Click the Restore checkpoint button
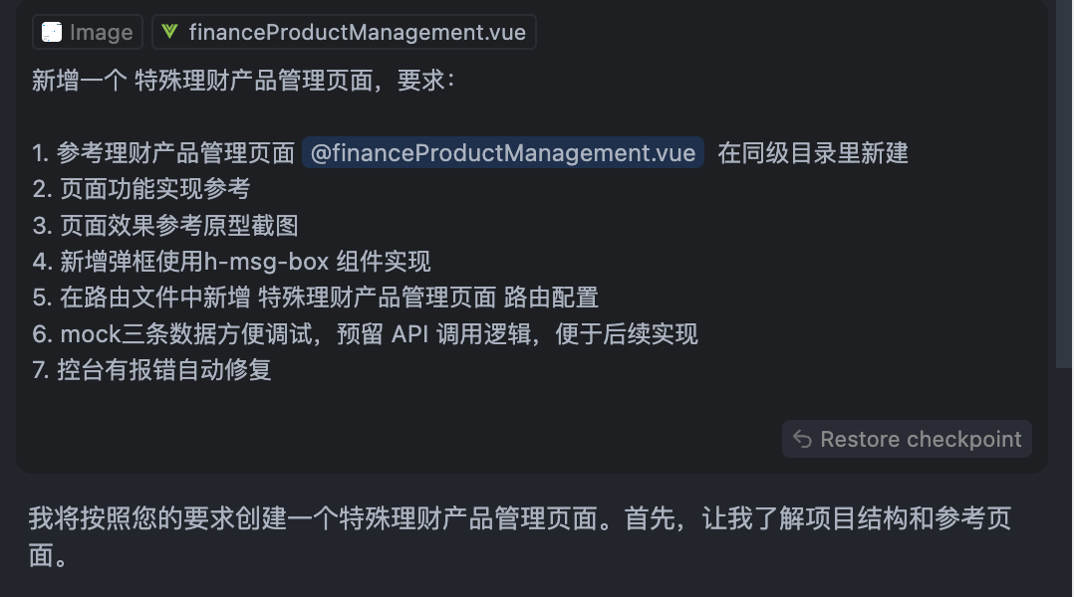Screen dimensions: 1074x597 [907, 439]
